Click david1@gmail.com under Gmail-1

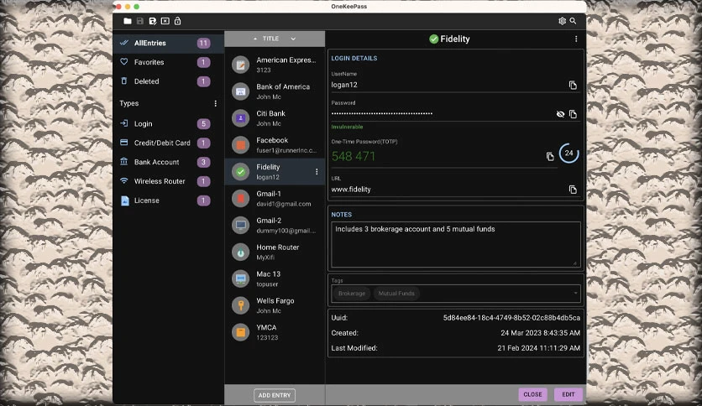coord(283,204)
